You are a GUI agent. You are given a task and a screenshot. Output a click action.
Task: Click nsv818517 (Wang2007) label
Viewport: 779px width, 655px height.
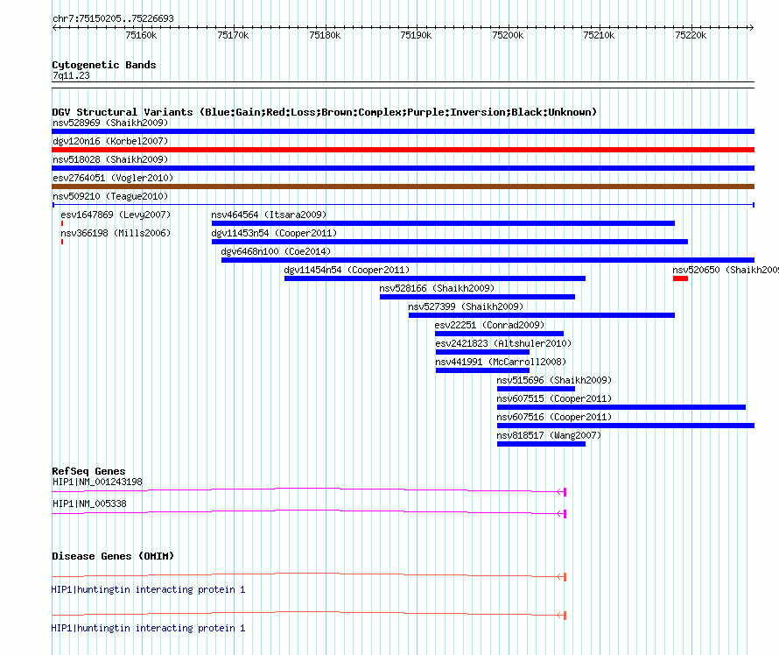[549, 435]
